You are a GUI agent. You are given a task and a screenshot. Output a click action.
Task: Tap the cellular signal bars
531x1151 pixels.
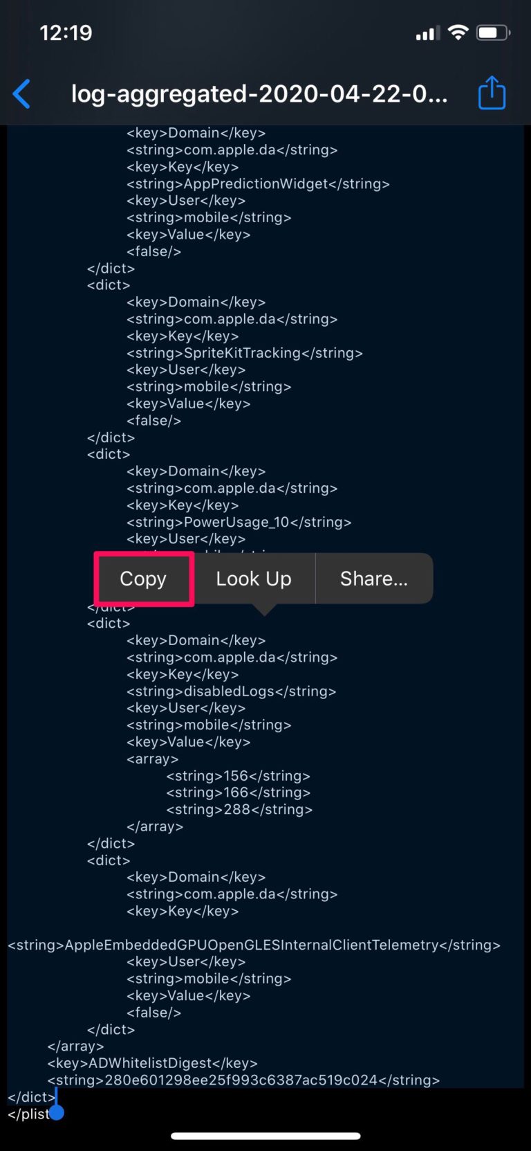427,33
